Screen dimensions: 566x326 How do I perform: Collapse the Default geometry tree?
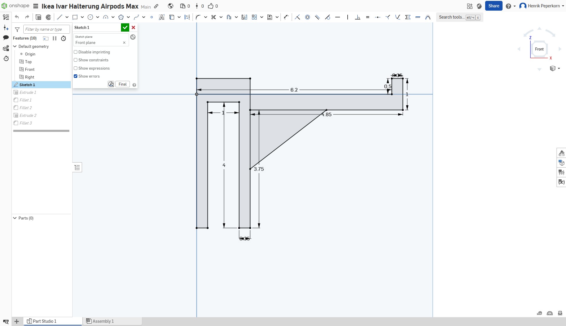pos(14,46)
